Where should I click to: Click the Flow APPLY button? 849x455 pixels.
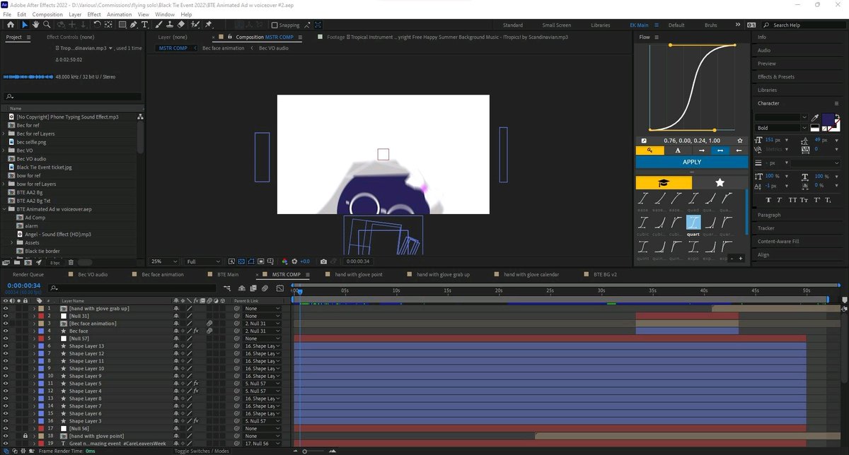point(692,162)
